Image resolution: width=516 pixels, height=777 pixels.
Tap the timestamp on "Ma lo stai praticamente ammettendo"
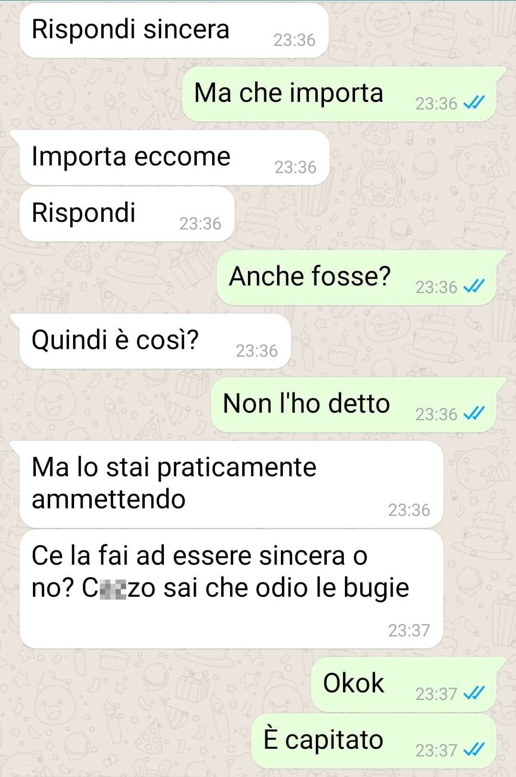click(x=409, y=510)
